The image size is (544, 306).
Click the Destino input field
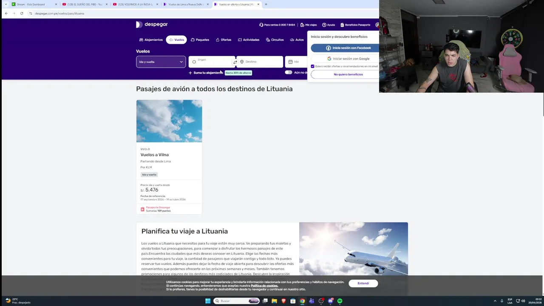pos(260,62)
